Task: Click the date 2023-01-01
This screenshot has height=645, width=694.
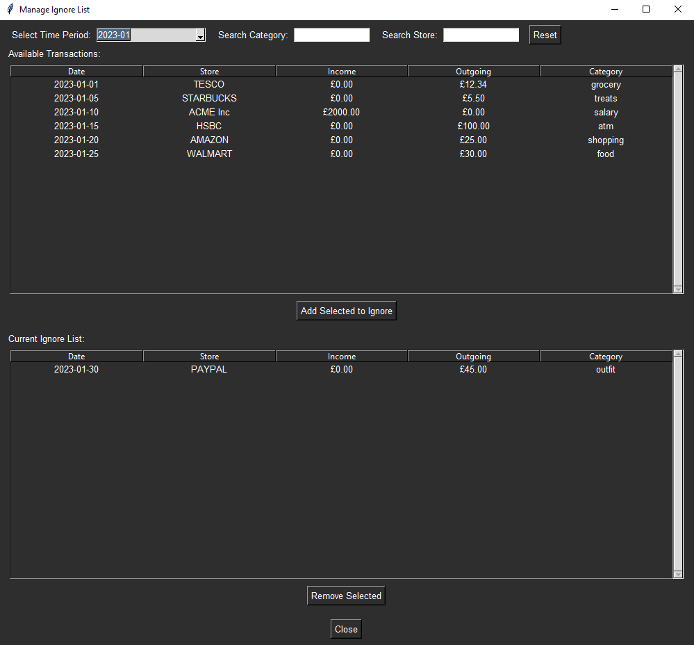Action: click(76, 84)
